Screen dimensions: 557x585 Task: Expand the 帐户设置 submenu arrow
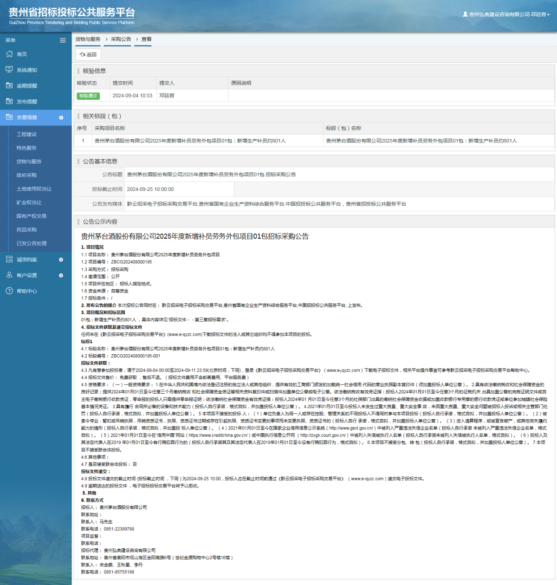pyautogui.click(x=61, y=276)
